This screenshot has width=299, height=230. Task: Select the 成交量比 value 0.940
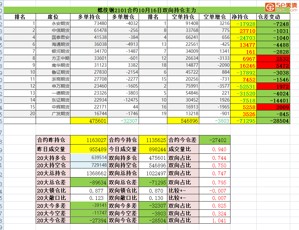click(x=215, y=149)
